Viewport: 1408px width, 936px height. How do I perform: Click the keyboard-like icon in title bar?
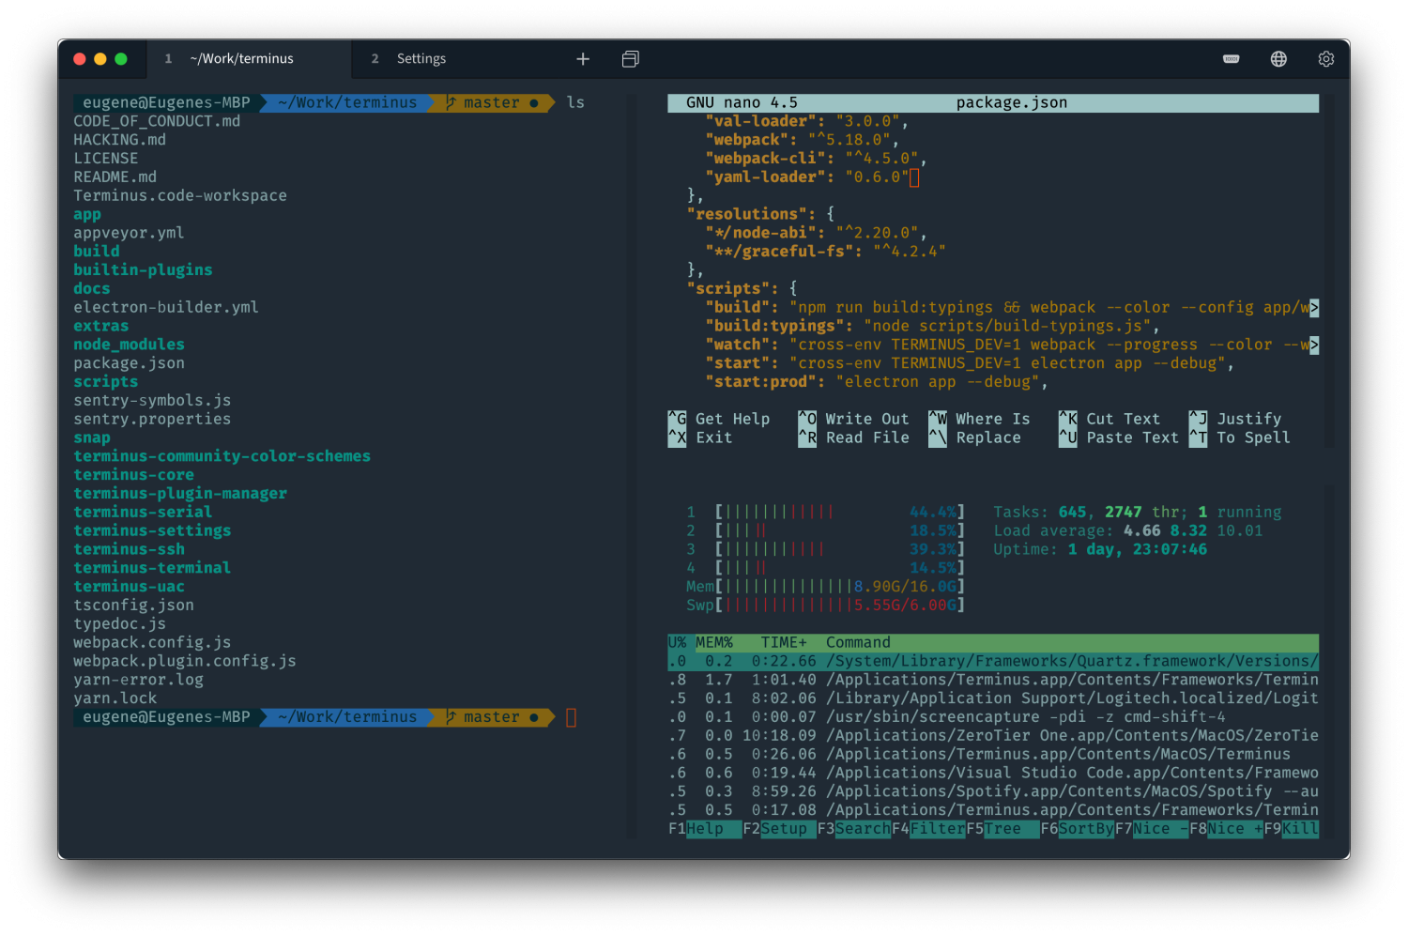tap(1232, 59)
